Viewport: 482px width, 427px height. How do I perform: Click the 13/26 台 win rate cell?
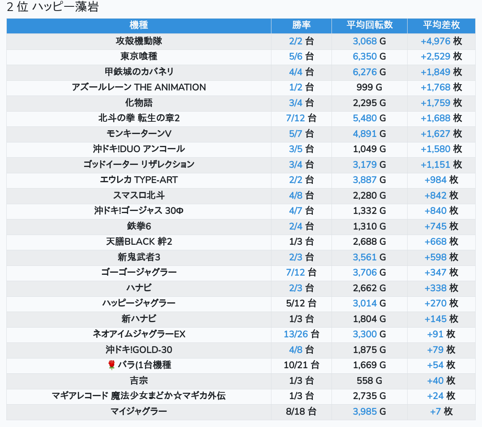pyautogui.click(x=301, y=334)
